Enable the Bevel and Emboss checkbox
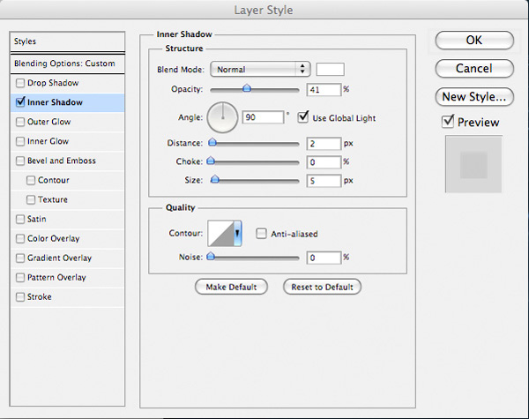The width and height of the screenshot is (529, 419). click(20, 161)
